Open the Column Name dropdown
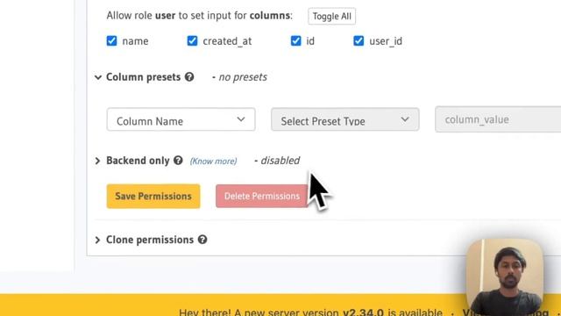Viewport: 561px width, 316px height. [181, 119]
